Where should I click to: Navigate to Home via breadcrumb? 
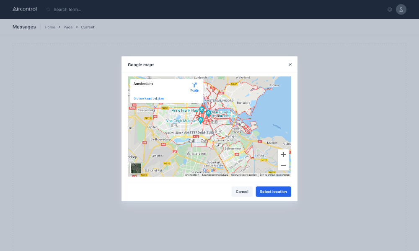pos(50,27)
